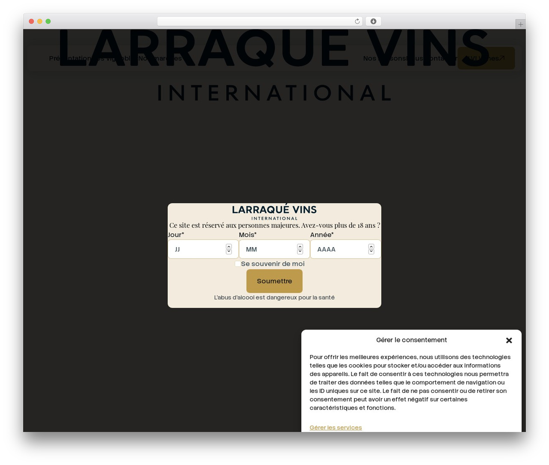Decrease the Mois value with down arrow

click(x=300, y=252)
